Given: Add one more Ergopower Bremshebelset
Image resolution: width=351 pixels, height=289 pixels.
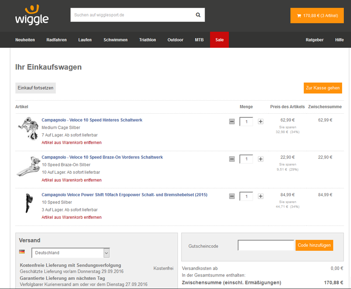Looking at the screenshot, I should click(x=260, y=196).
